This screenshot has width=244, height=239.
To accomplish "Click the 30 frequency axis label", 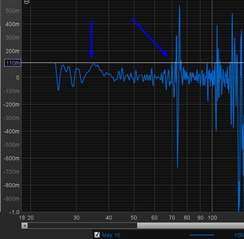I will click(x=76, y=218).
